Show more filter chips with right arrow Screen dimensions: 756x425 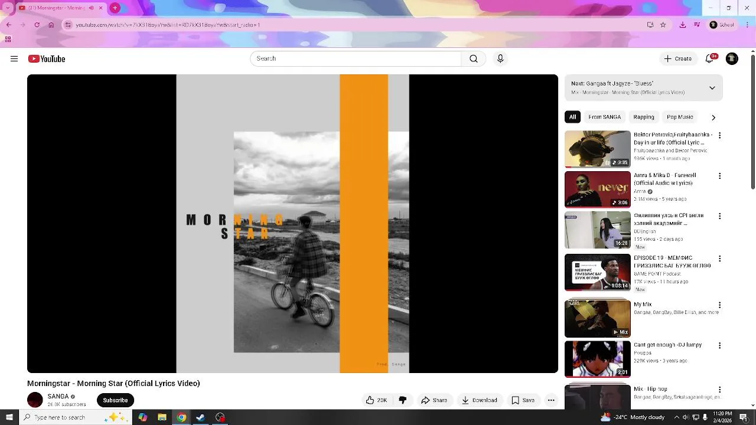713,117
